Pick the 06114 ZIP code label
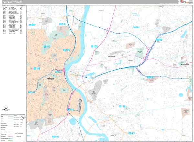 click(x=70, y=110)
